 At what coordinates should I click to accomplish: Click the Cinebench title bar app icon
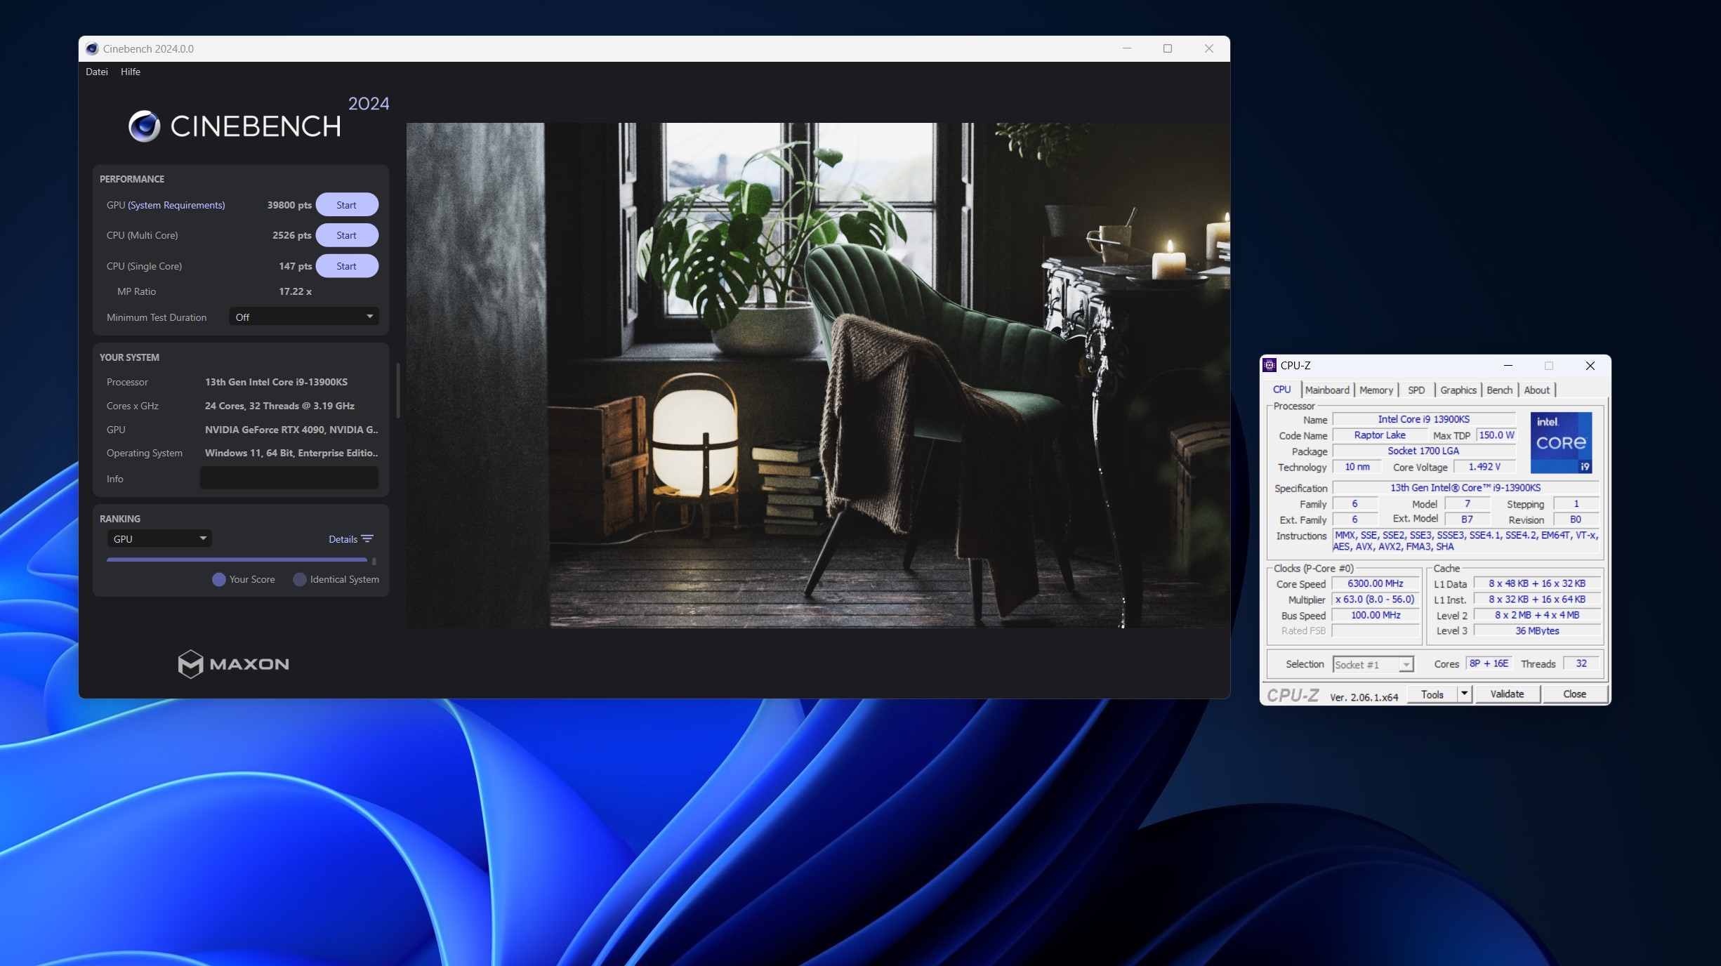(92, 48)
